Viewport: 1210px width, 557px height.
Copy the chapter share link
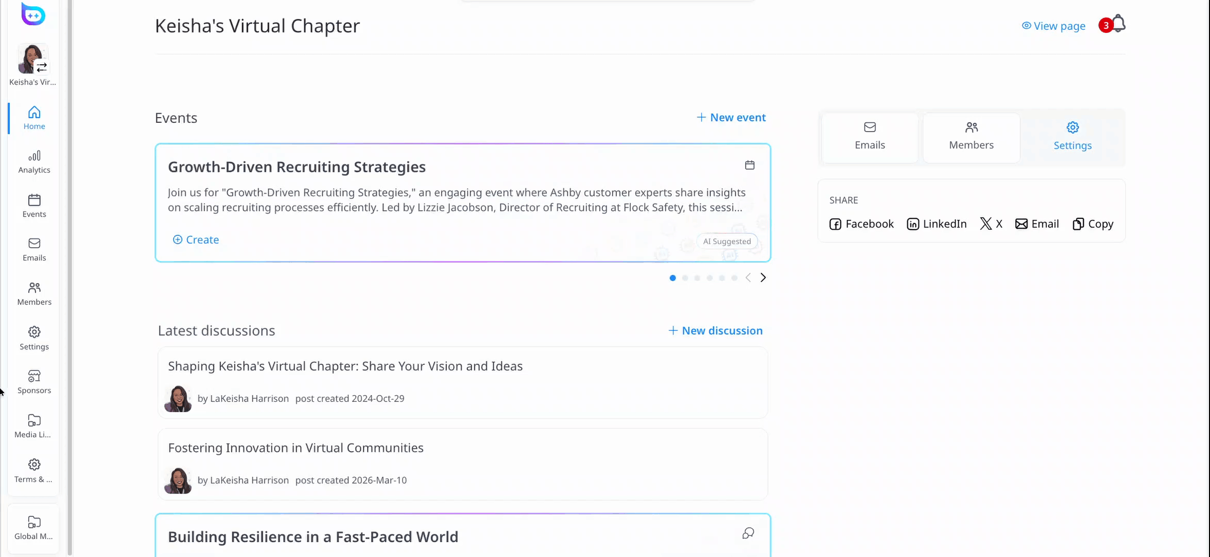coord(1093,224)
